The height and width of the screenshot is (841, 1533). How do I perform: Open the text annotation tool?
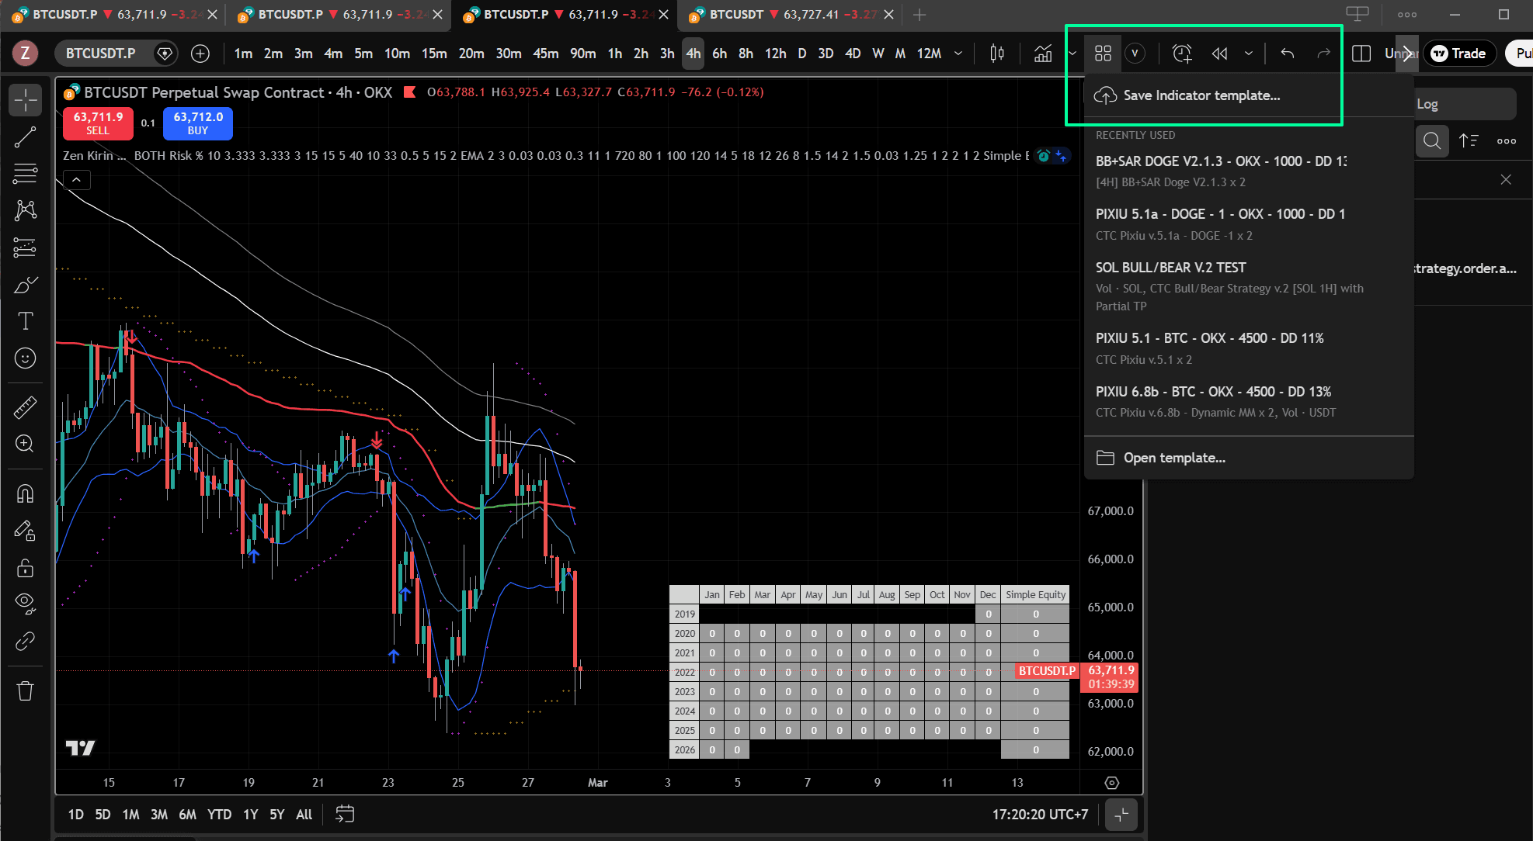coord(25,320)
